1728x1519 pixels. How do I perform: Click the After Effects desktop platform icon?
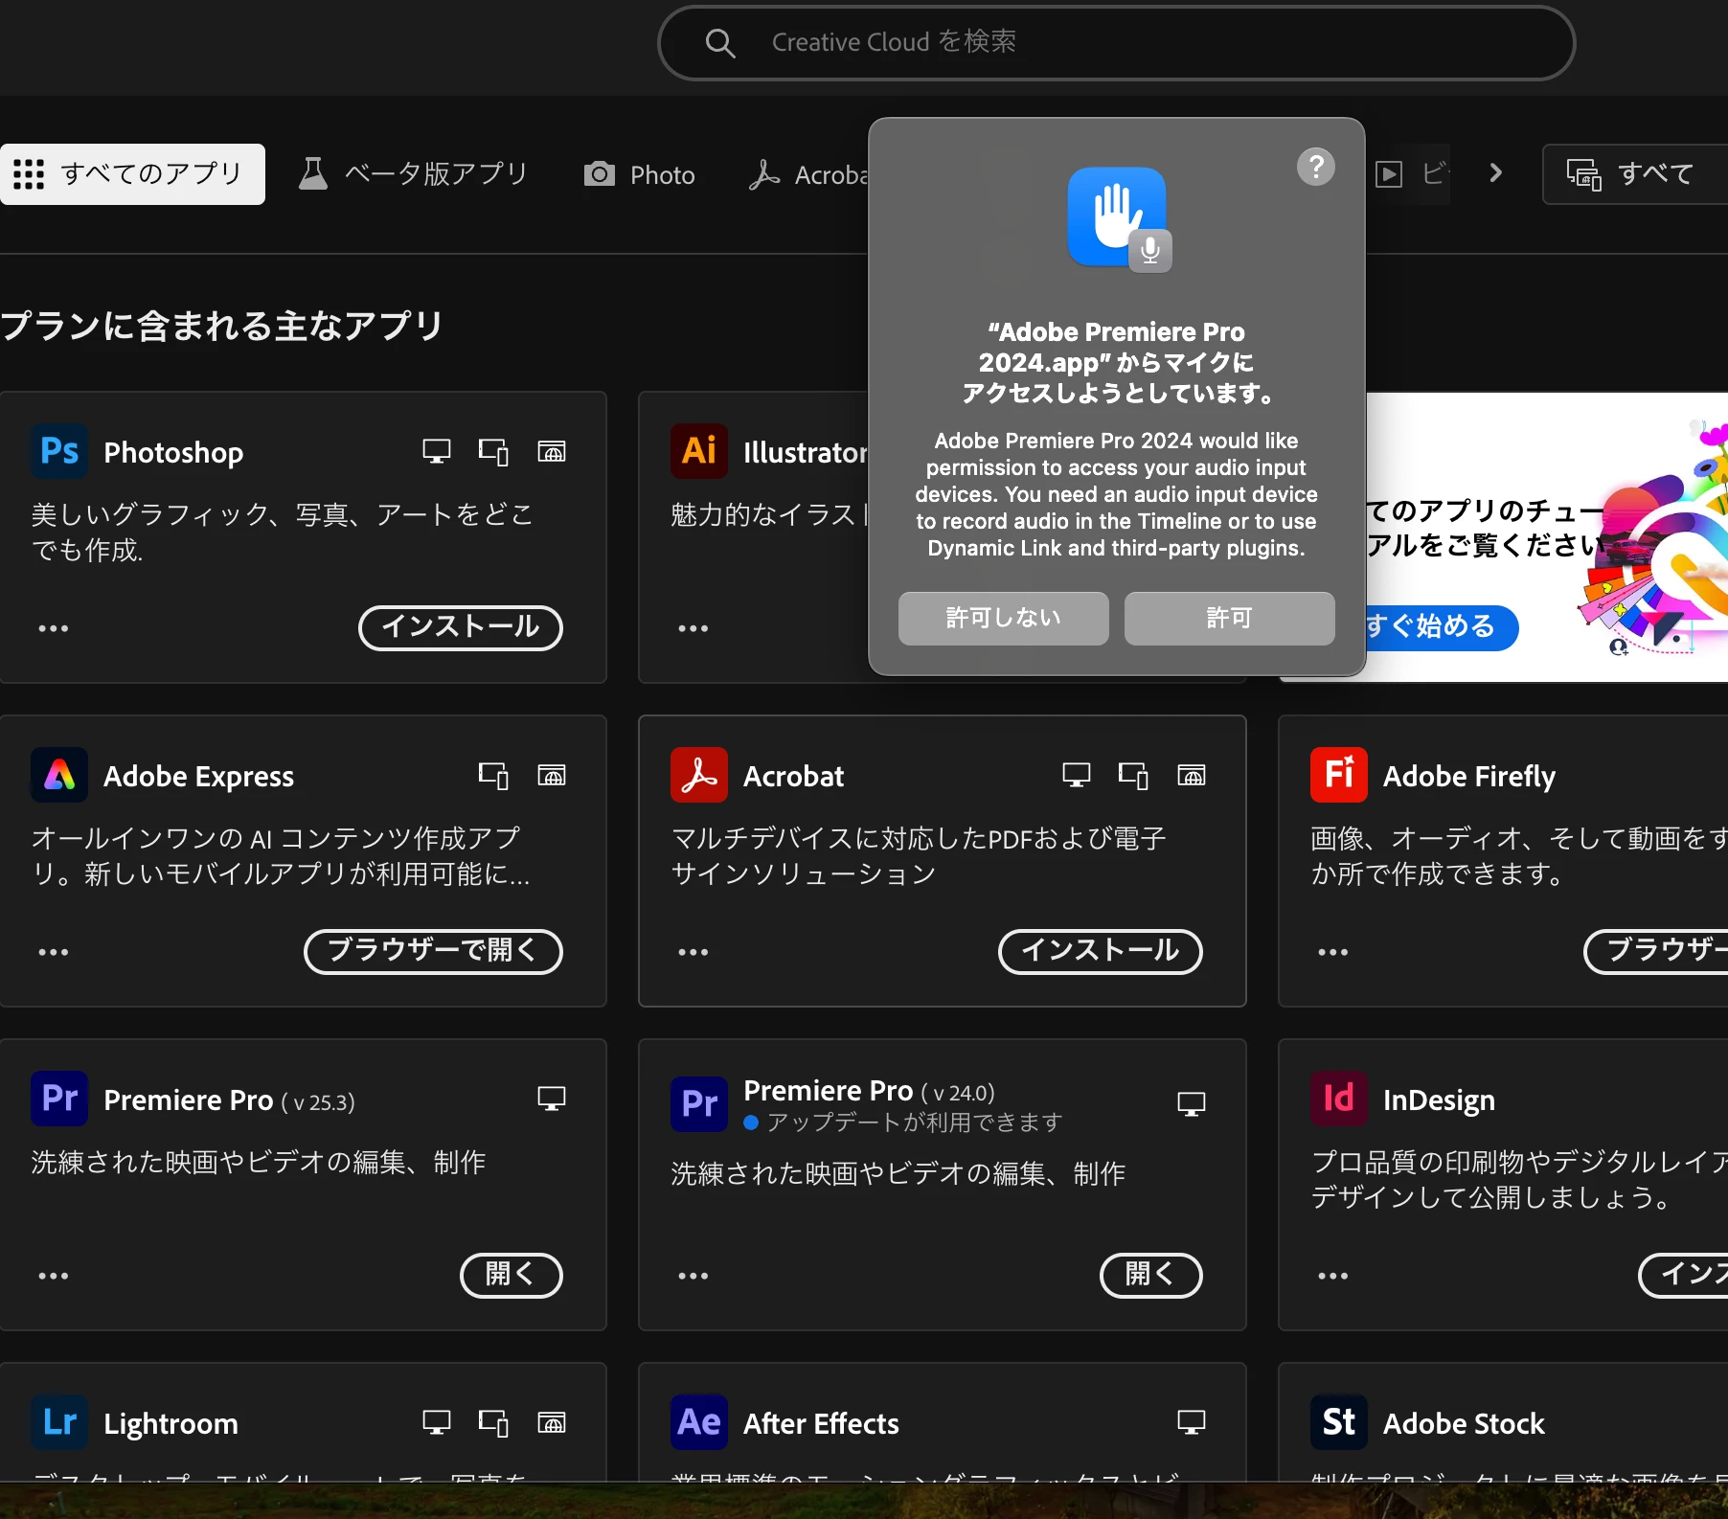[1192, 1422]
